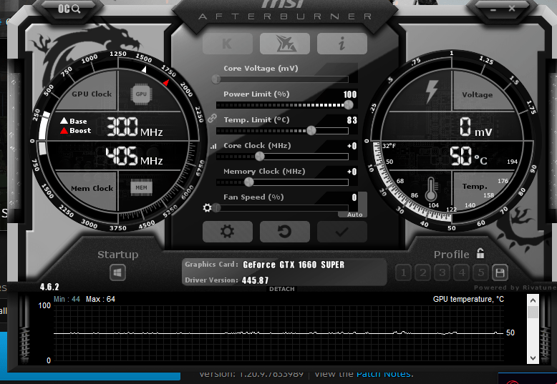Toggle the power and temp link icon
The width and height of the screenshot is (557, 384).
(x=212, y=118)
